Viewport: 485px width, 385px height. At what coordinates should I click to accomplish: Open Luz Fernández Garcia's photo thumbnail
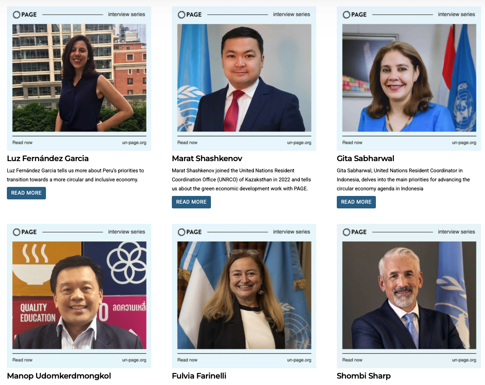coord(79,78)
